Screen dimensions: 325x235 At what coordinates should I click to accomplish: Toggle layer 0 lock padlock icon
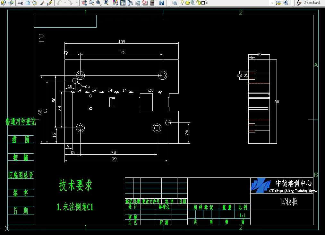coord(198,3)
